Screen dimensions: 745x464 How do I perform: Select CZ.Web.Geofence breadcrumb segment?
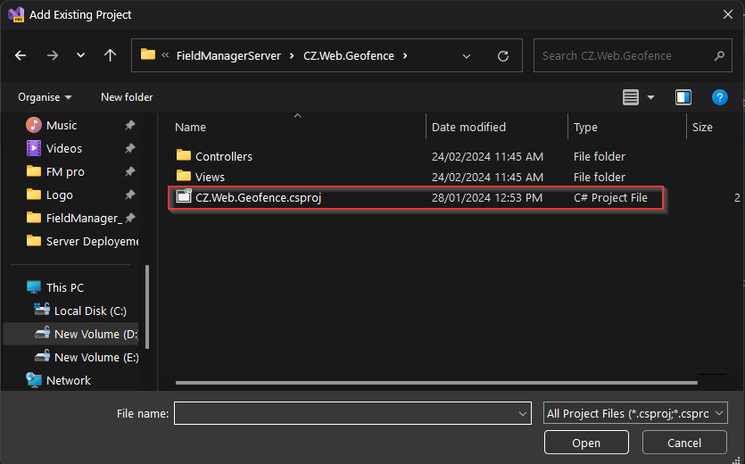(349, 55)
